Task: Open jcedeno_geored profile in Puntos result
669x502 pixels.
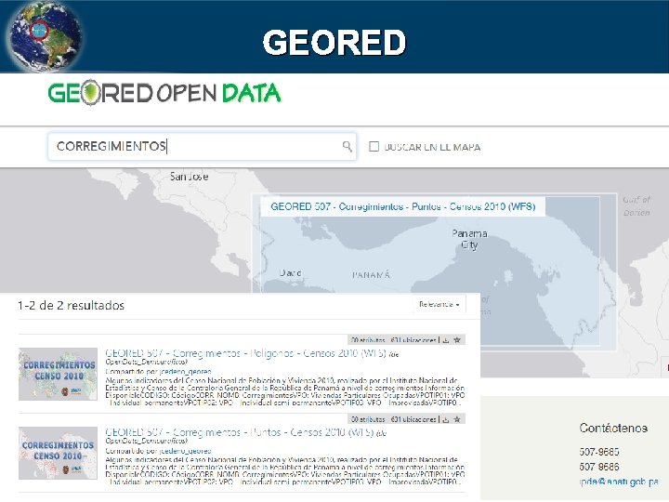Action: tap(185, 451)
